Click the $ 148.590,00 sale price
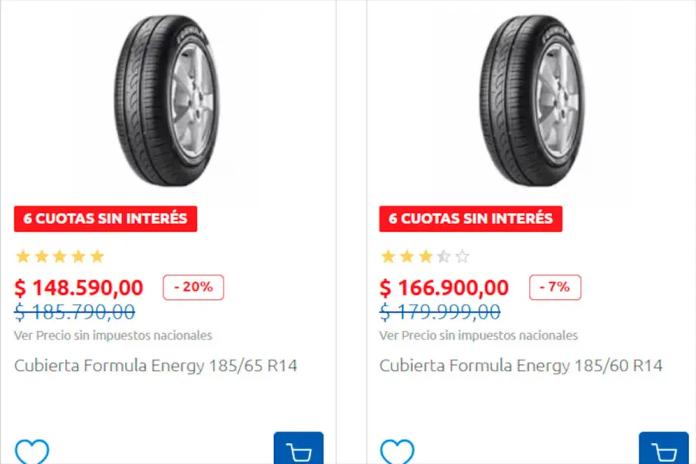 (x=79, y=288)
